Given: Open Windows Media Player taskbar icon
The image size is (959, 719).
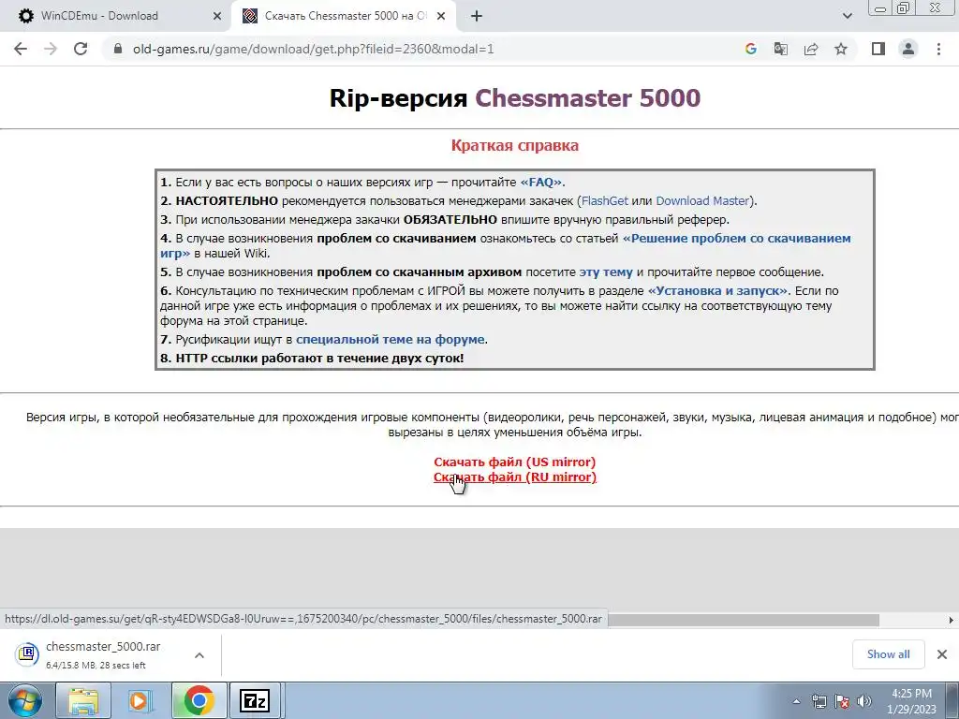Looking at the screenshot, I should [x=140, y=700].
